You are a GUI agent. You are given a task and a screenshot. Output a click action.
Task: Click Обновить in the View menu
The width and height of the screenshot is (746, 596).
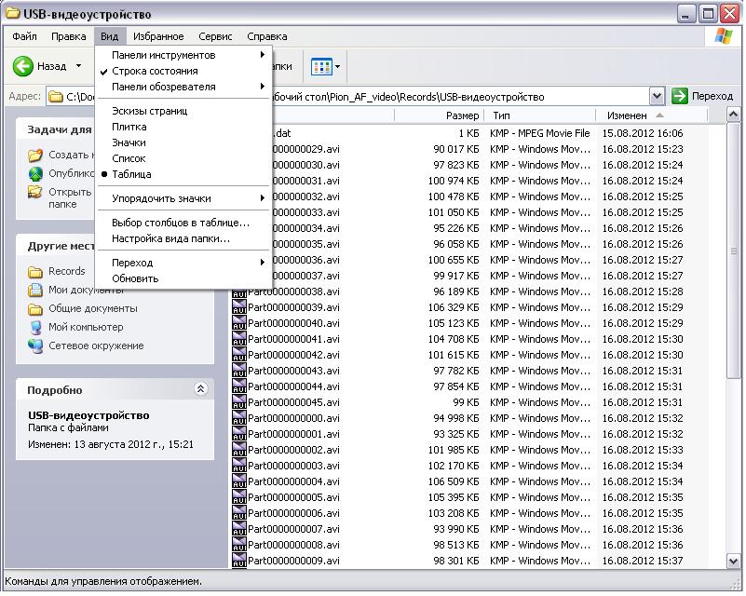pos(135,278)
